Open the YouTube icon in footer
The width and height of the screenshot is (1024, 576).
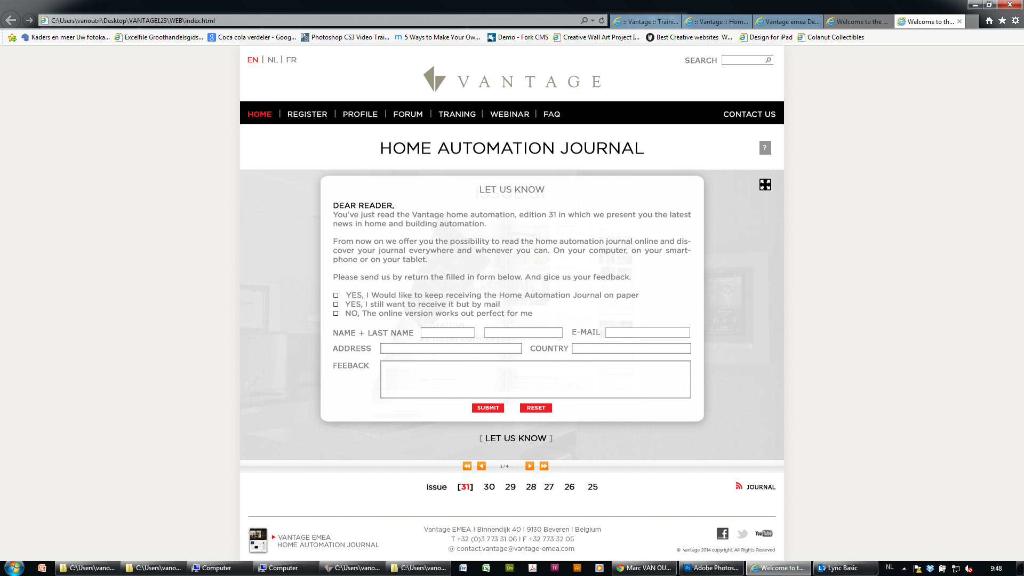coord(763,533)
